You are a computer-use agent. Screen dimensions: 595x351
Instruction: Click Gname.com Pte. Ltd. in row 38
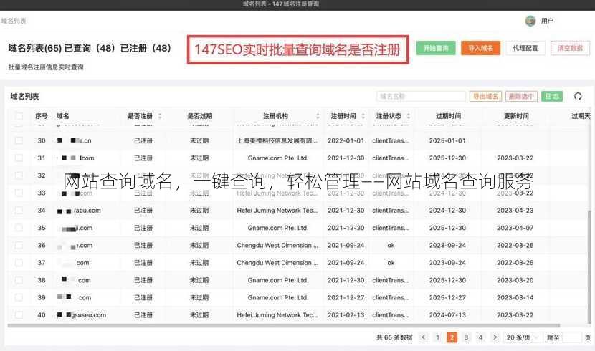click(277, 280)
